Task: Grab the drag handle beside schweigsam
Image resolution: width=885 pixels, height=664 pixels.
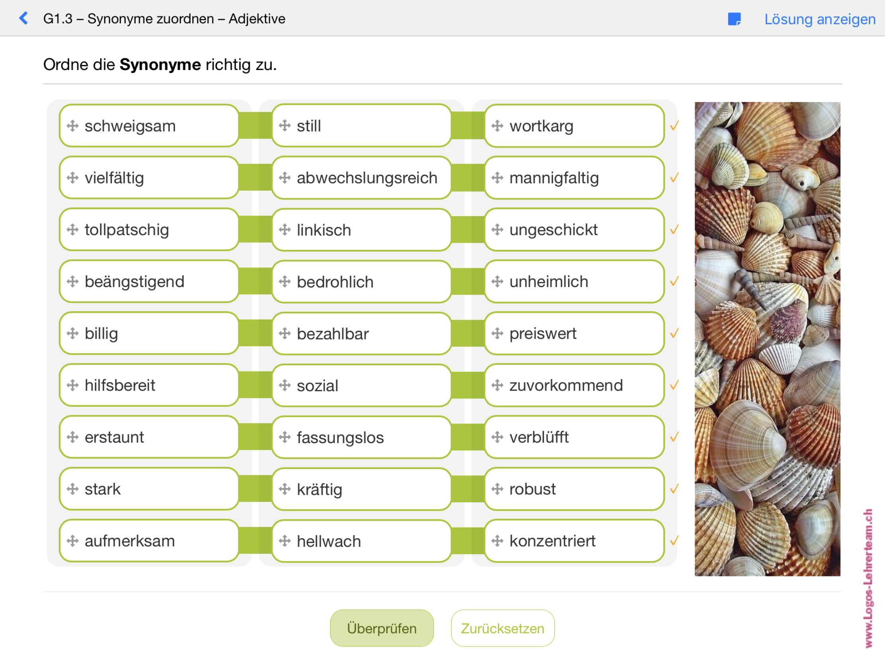Action: [72, 126]
